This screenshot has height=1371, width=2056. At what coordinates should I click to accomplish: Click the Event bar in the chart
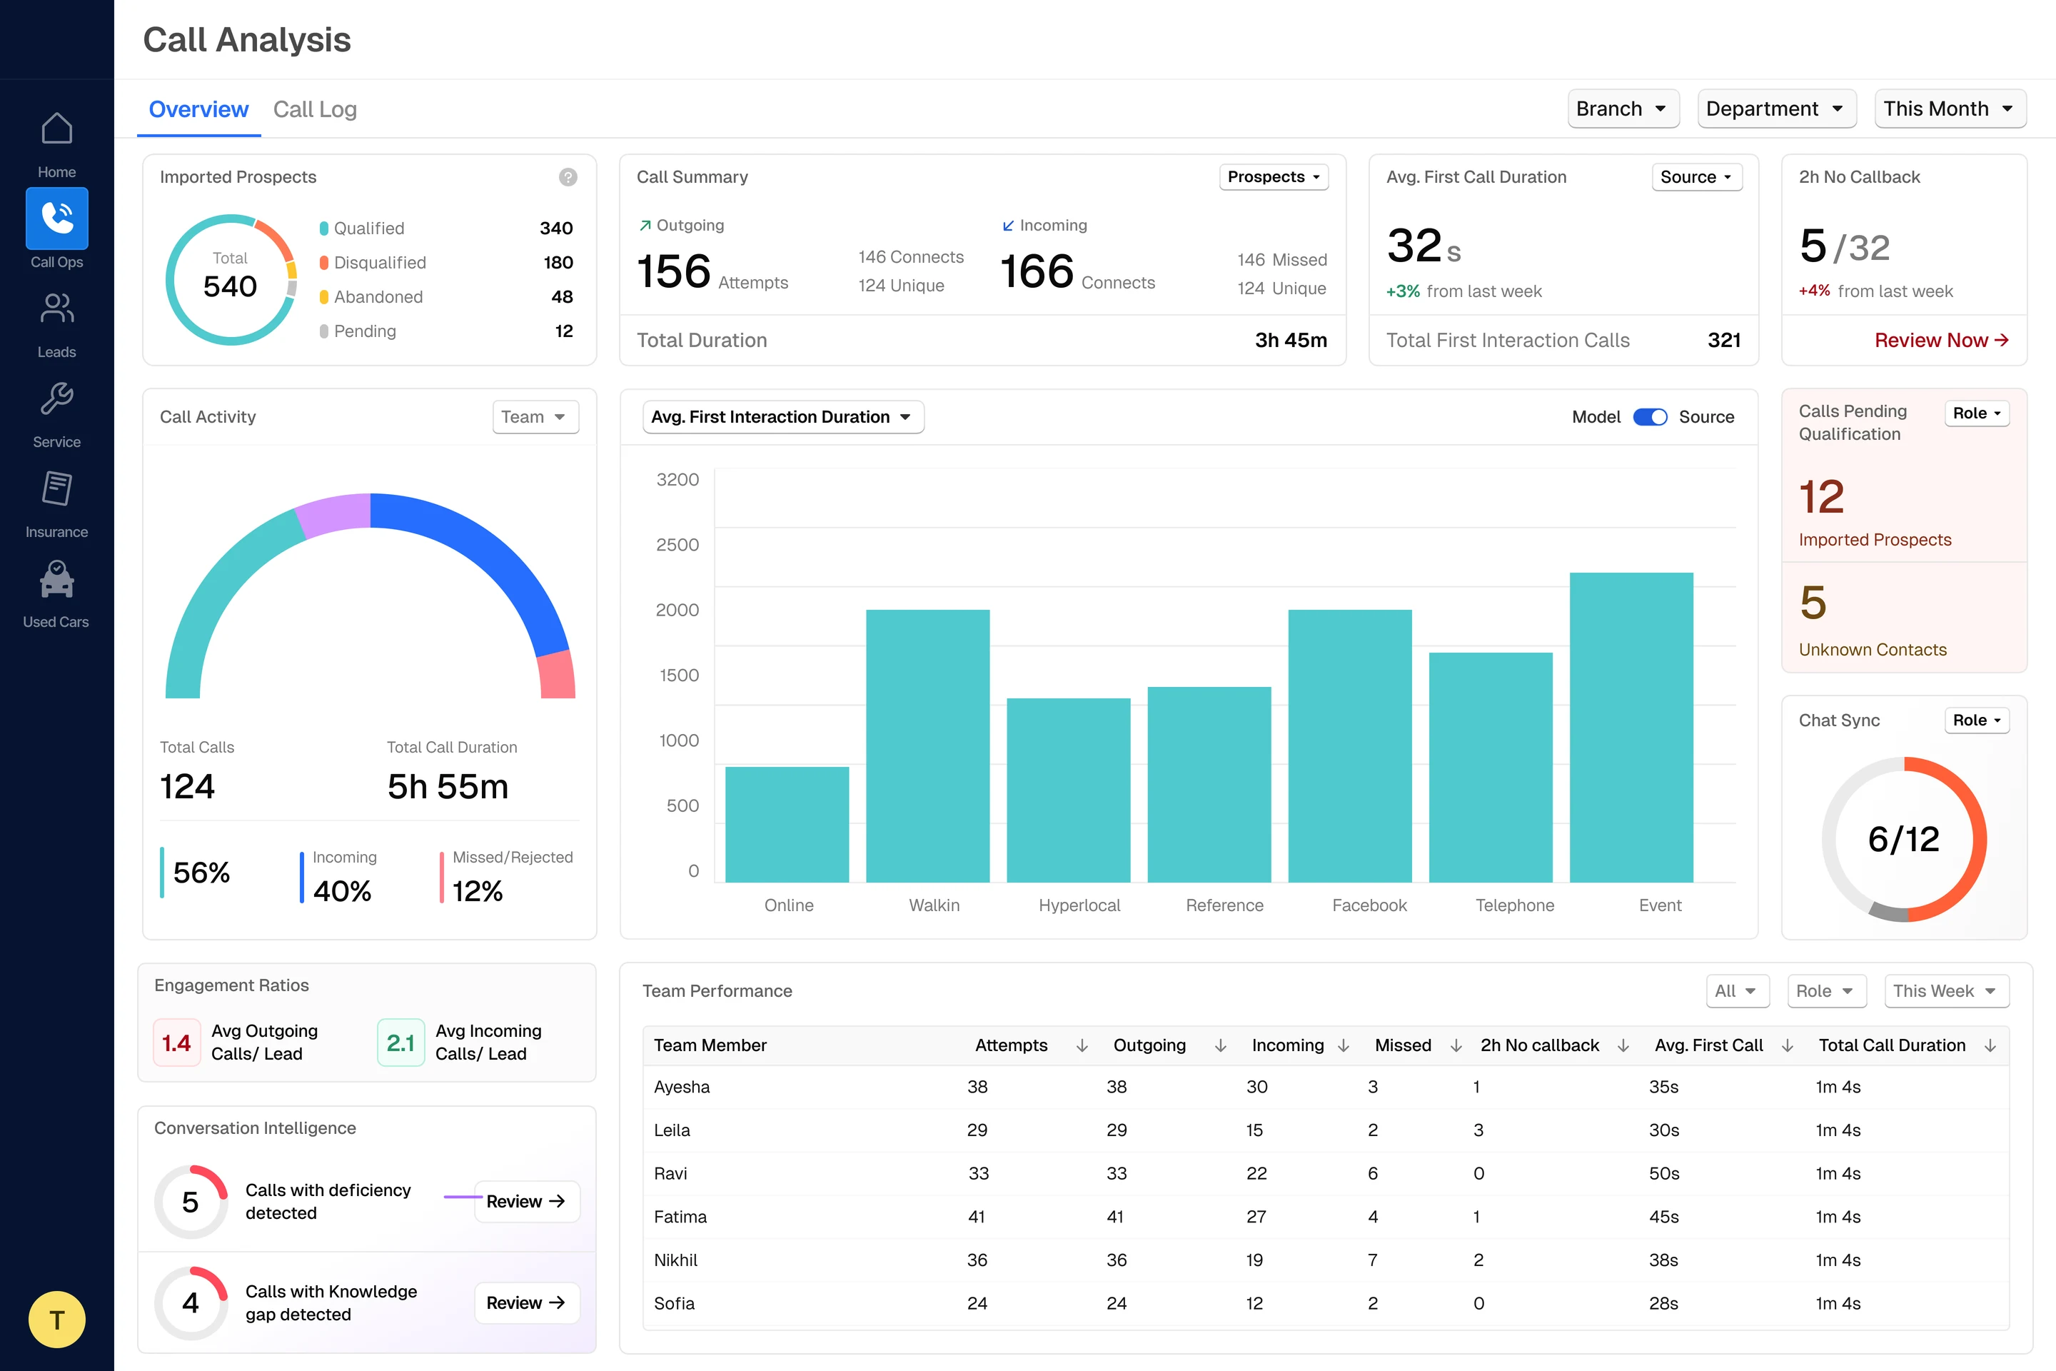pos(1631,728)
